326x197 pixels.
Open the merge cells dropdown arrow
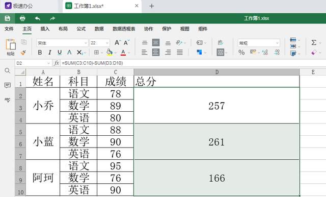(226, 53)
